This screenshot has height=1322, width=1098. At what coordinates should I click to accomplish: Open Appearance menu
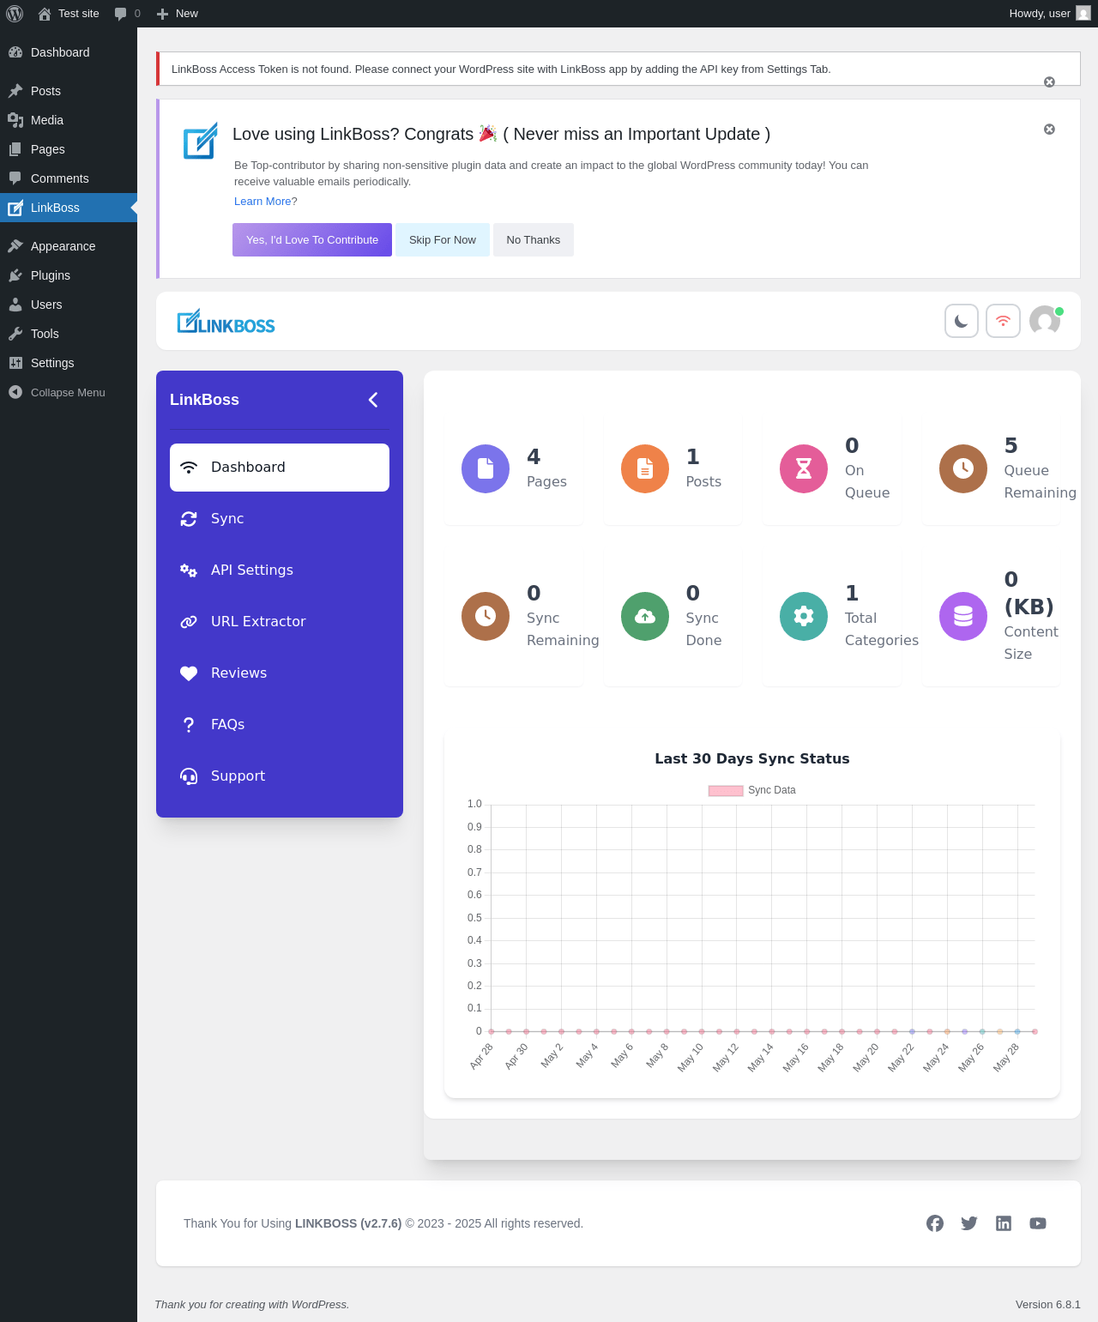(69, 246)
